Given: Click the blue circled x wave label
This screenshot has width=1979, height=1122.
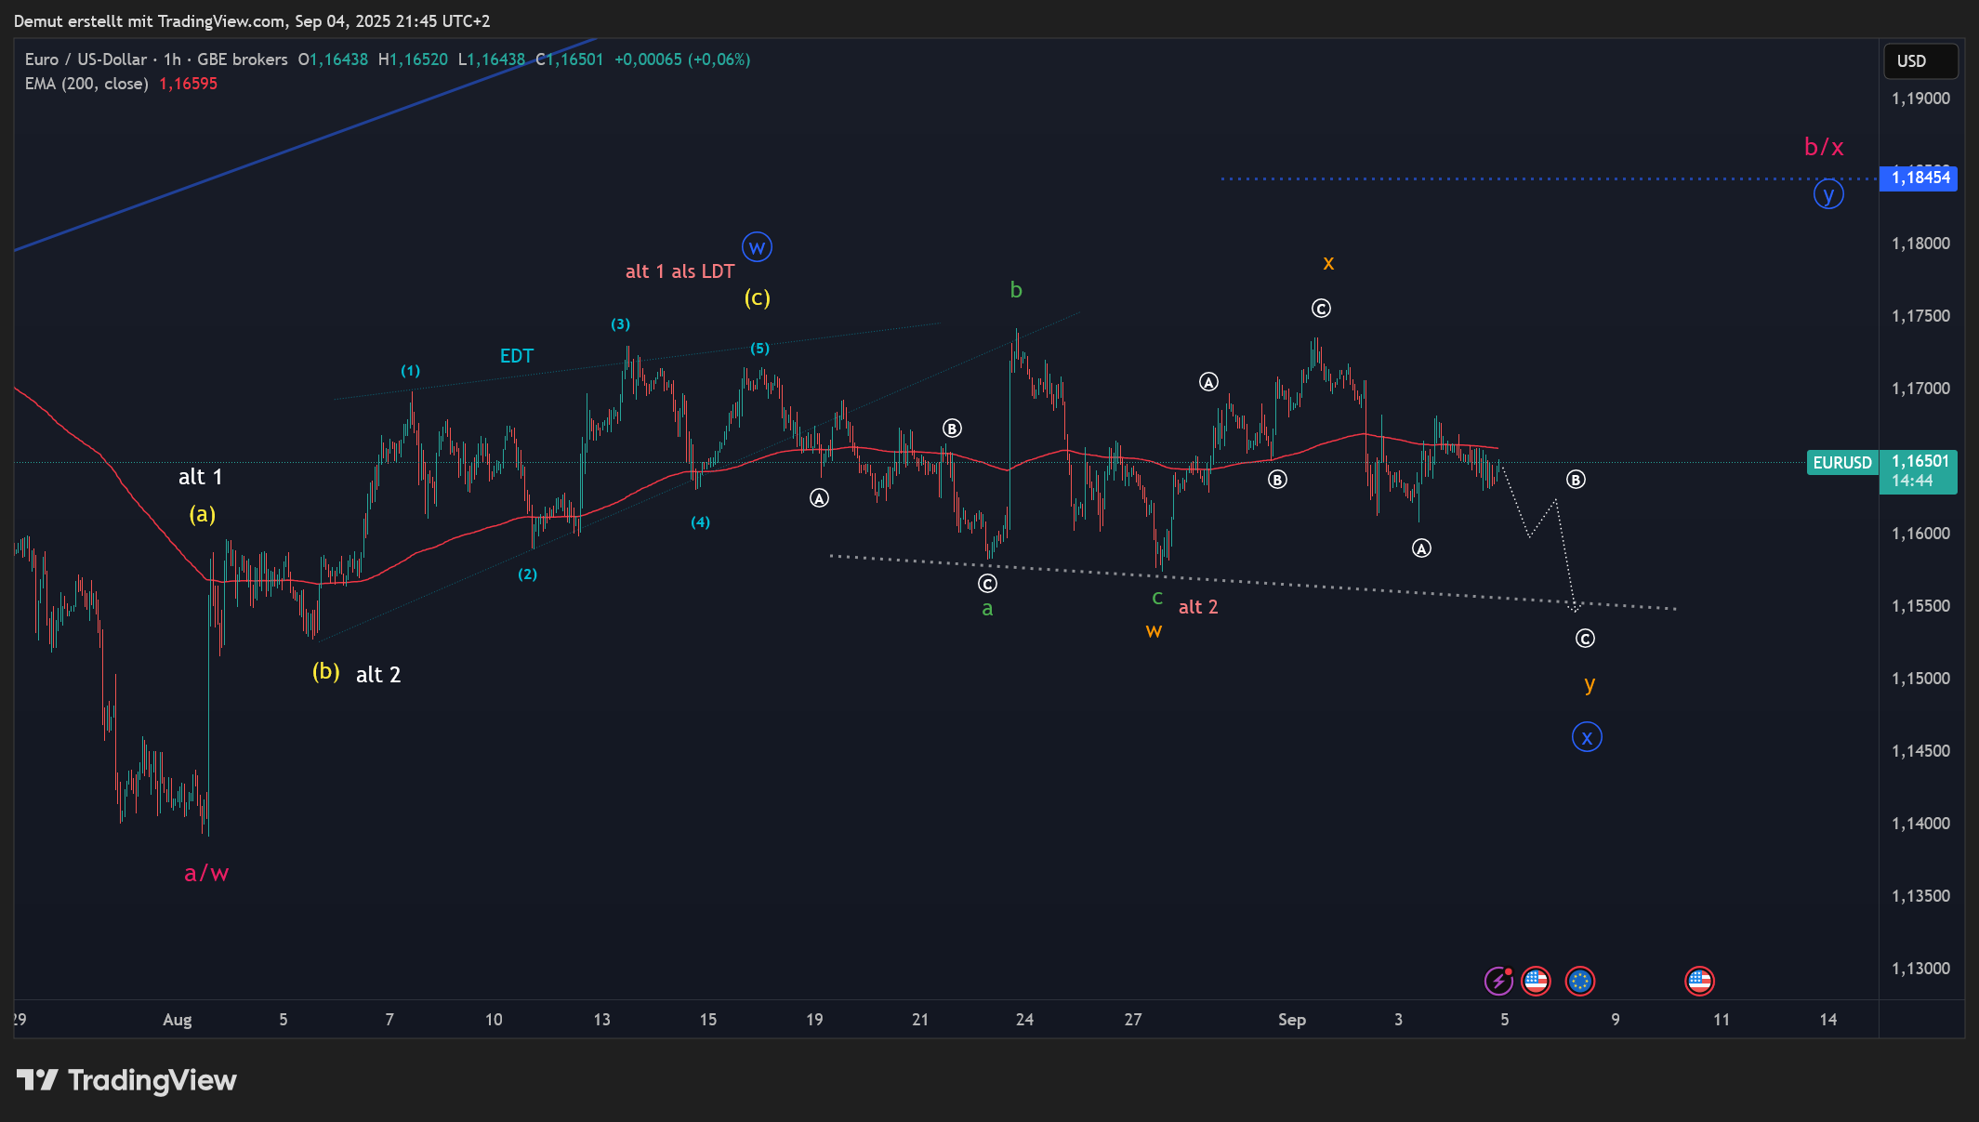Looking at the screenshot, I should coord(1586,737).
